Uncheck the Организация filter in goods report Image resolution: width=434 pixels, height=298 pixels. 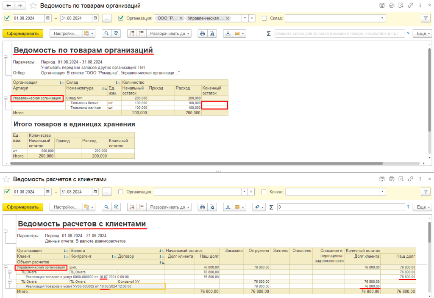click(121, 18)
